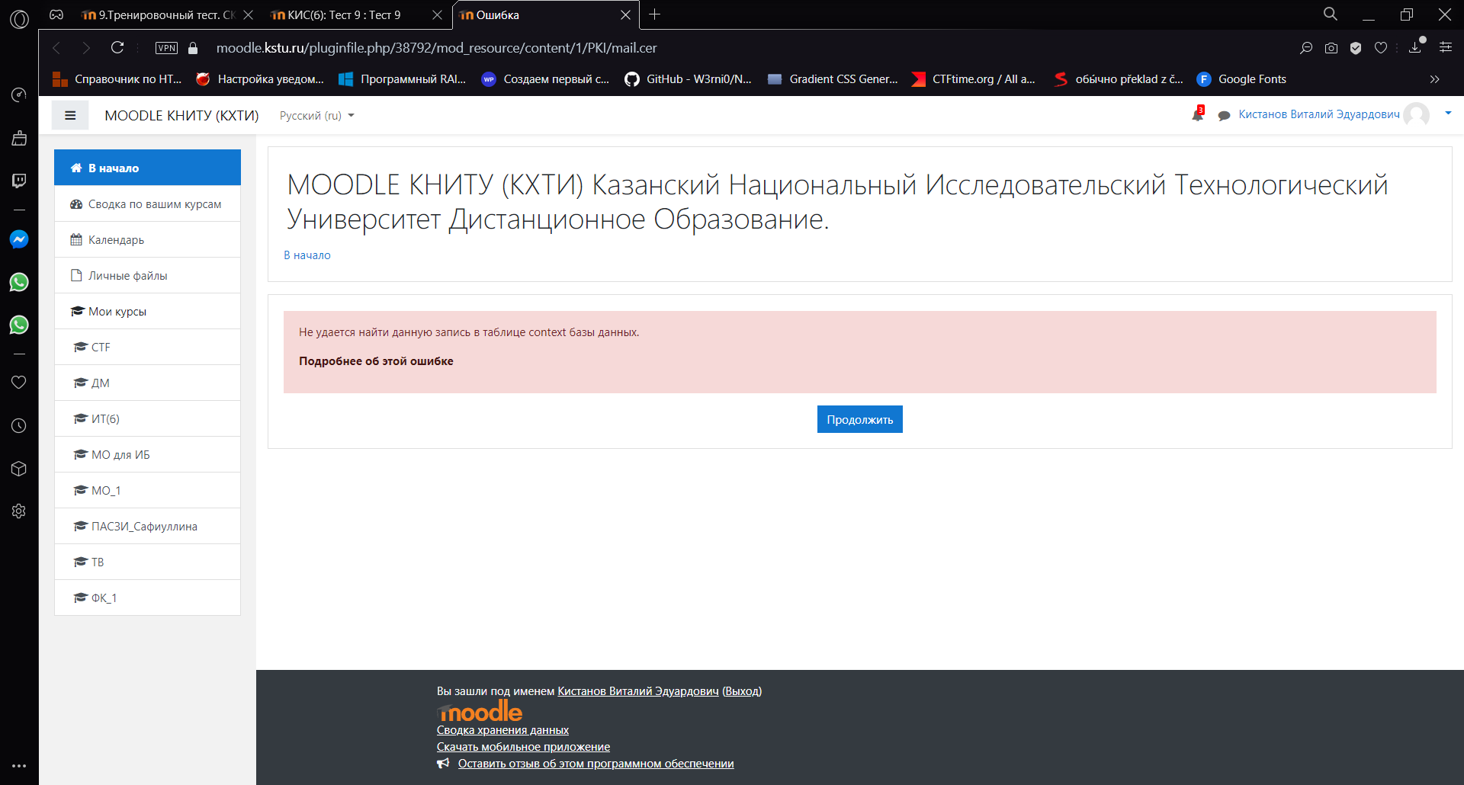The height and width of the screenshot is (785, 1464).
Task: Switch to КИС(6): Тест 9 tab
Action: click(x=344, y=14)
